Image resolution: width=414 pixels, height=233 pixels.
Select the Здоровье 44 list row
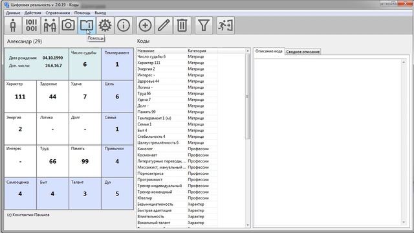point(177,81)
